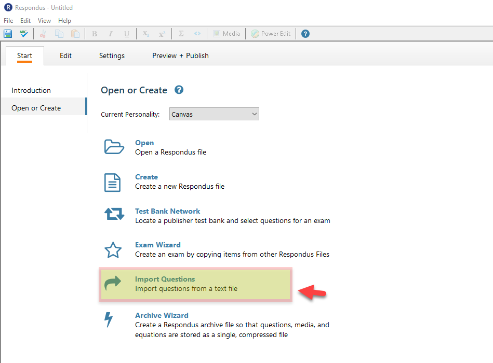This screenshot has height=363, width=493.
Task: Open Power Edit from toolbar
Action: 271,34
